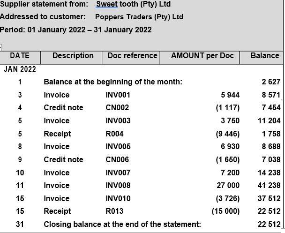Click doc reference CN002
This screenshot has height=233, width=285.
pyautogui.click(x=117, y=108)
